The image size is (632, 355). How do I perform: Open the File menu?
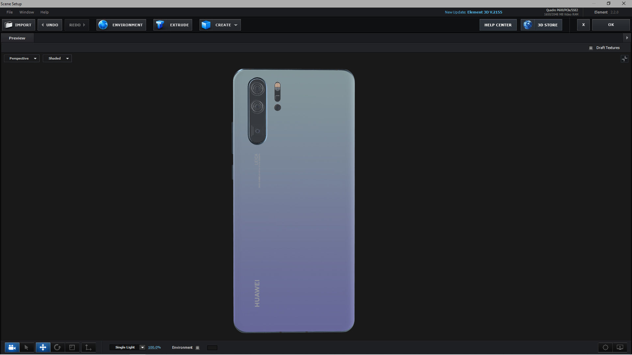pyautogui.click(x=10, y=12)
